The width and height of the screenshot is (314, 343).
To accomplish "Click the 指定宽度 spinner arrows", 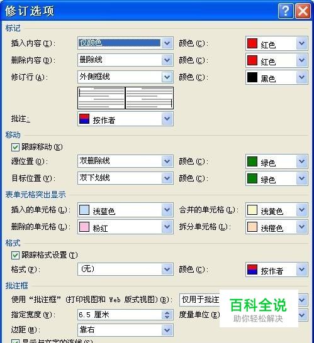I will [167, 315].
